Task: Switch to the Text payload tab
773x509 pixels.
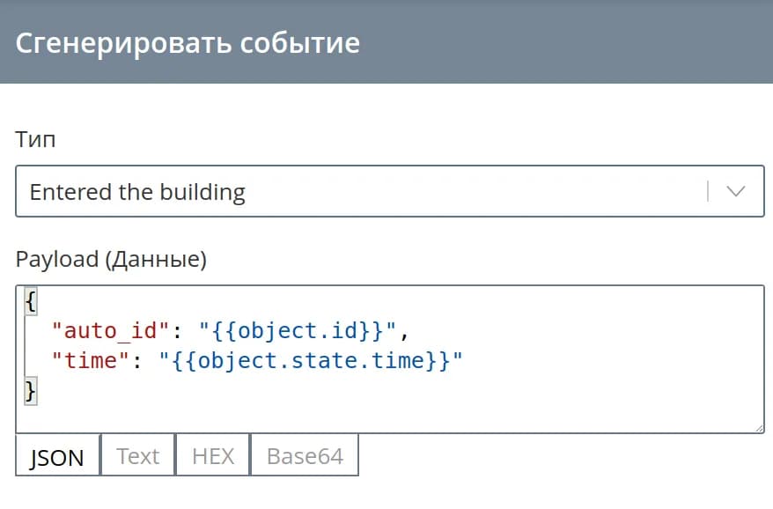Action: pyautogui.click(x=138, y=455)
